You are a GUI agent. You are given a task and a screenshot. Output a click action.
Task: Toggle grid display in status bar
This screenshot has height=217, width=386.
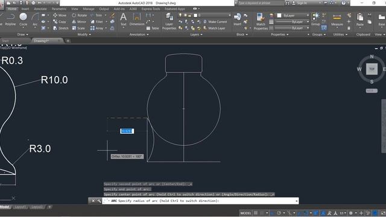(256, 213)
